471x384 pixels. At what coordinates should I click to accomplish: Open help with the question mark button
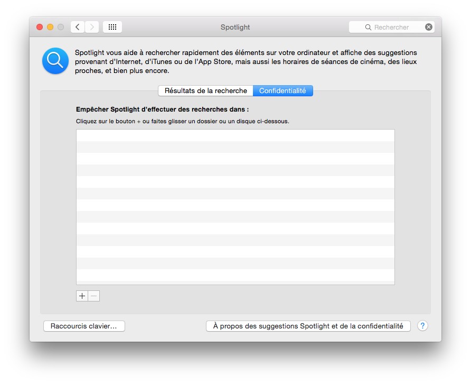[x=422, y=326]
